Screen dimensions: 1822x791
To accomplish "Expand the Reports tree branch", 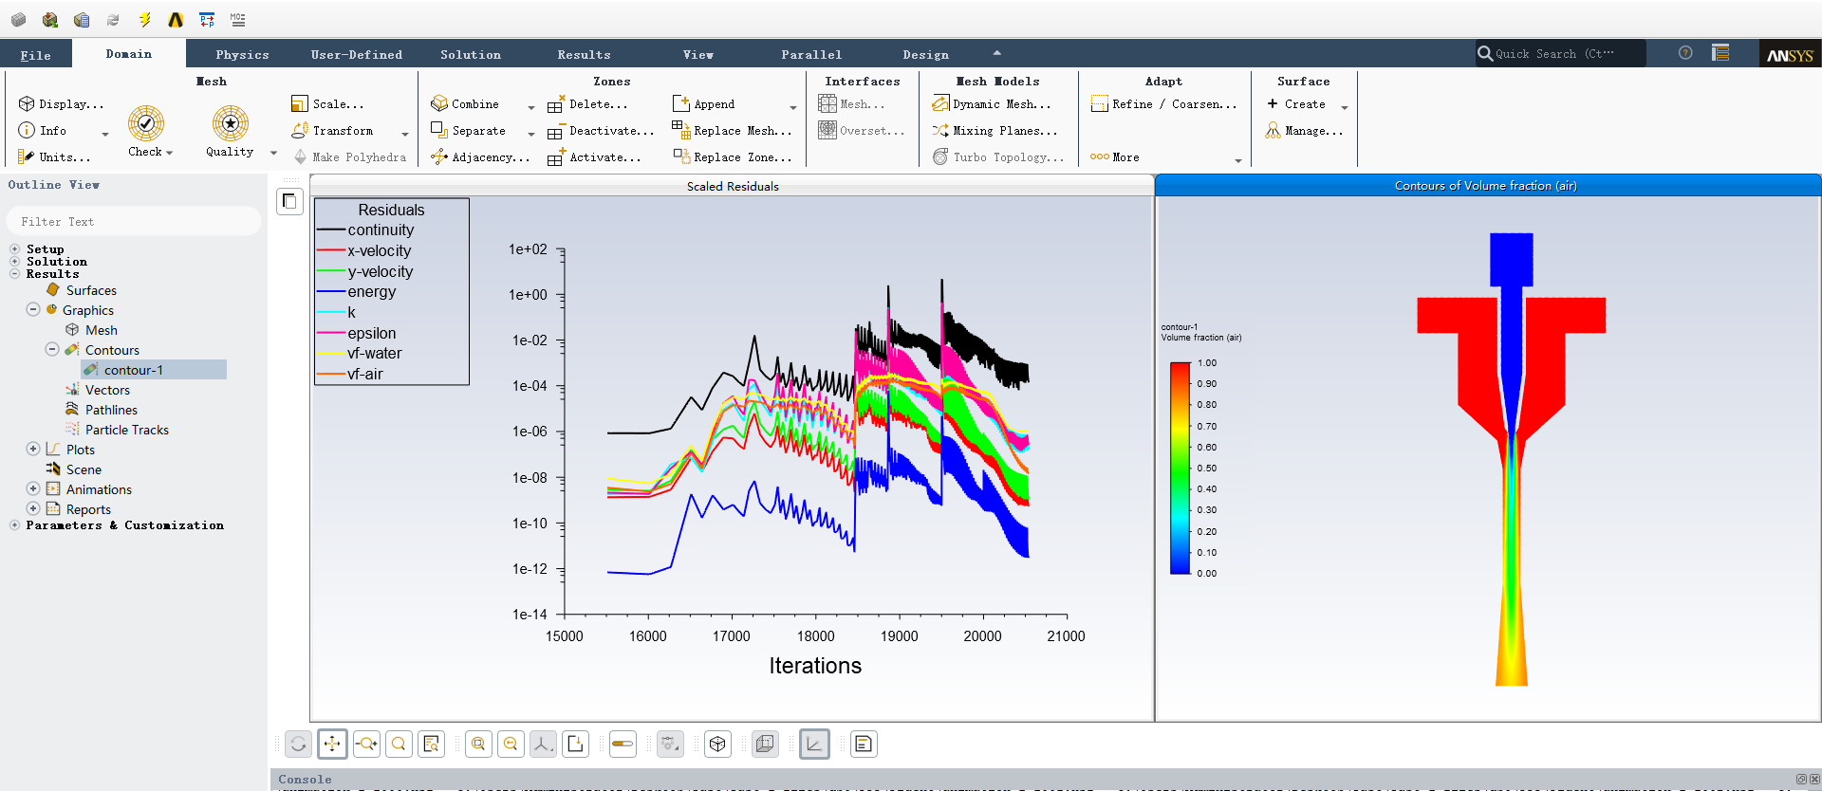I will point(33,508).
